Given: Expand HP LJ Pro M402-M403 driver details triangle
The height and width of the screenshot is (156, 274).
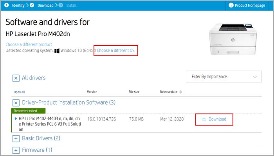Looking at the screenshot, I should click(16, 119).
